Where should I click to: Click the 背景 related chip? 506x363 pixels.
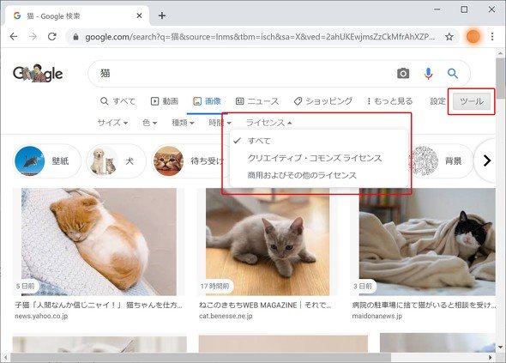point(441,160)
